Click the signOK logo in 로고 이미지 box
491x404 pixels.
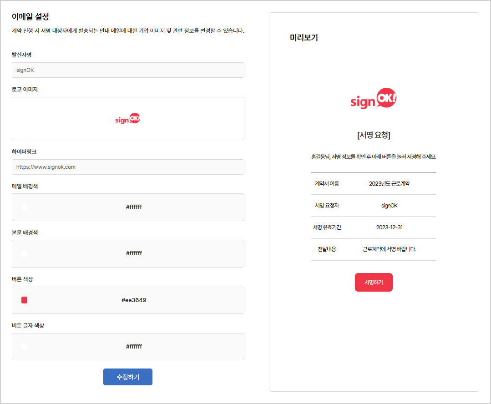point(128,118)
